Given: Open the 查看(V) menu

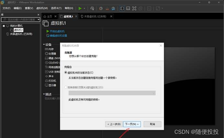Looking at the screenshot, I should pyautogui.click(x=29, y=8).
